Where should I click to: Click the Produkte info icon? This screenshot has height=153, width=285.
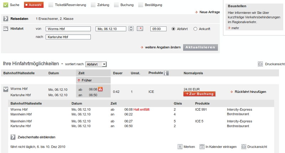[x=166, y=73]
